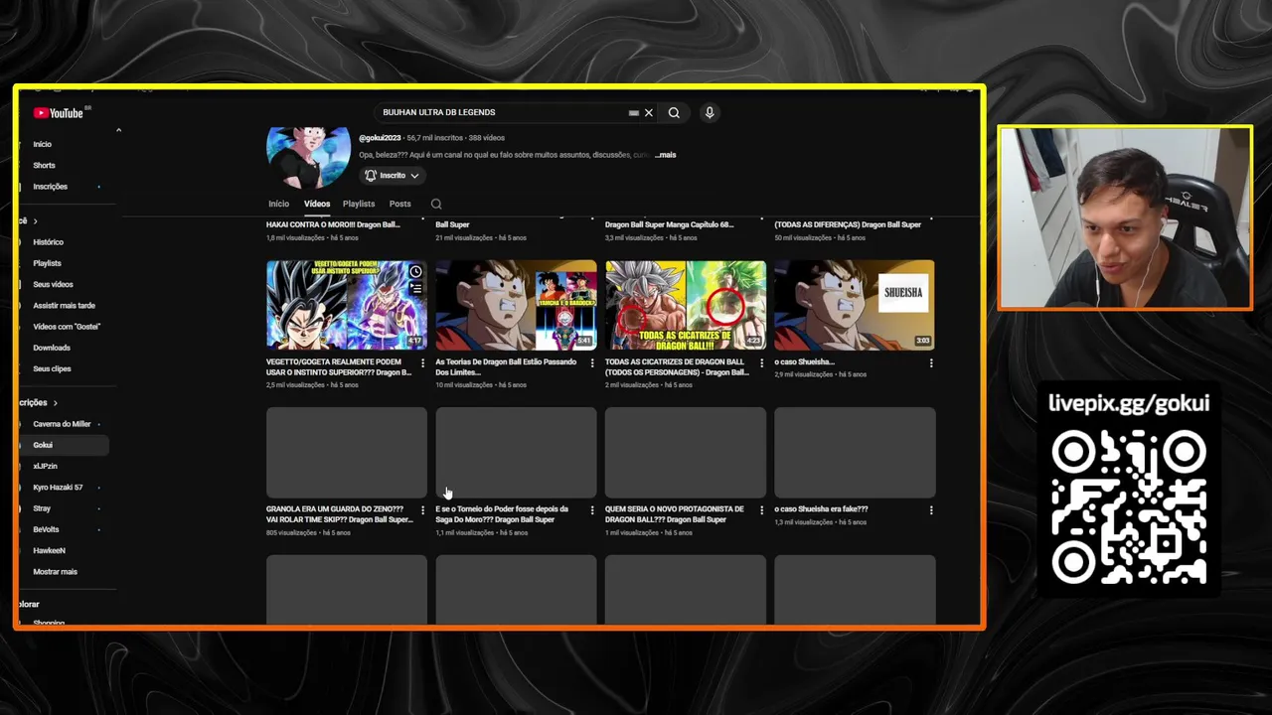Switch to the channel Início tab
This screenshot has width=1272, height=715.
tap(278, 204)
